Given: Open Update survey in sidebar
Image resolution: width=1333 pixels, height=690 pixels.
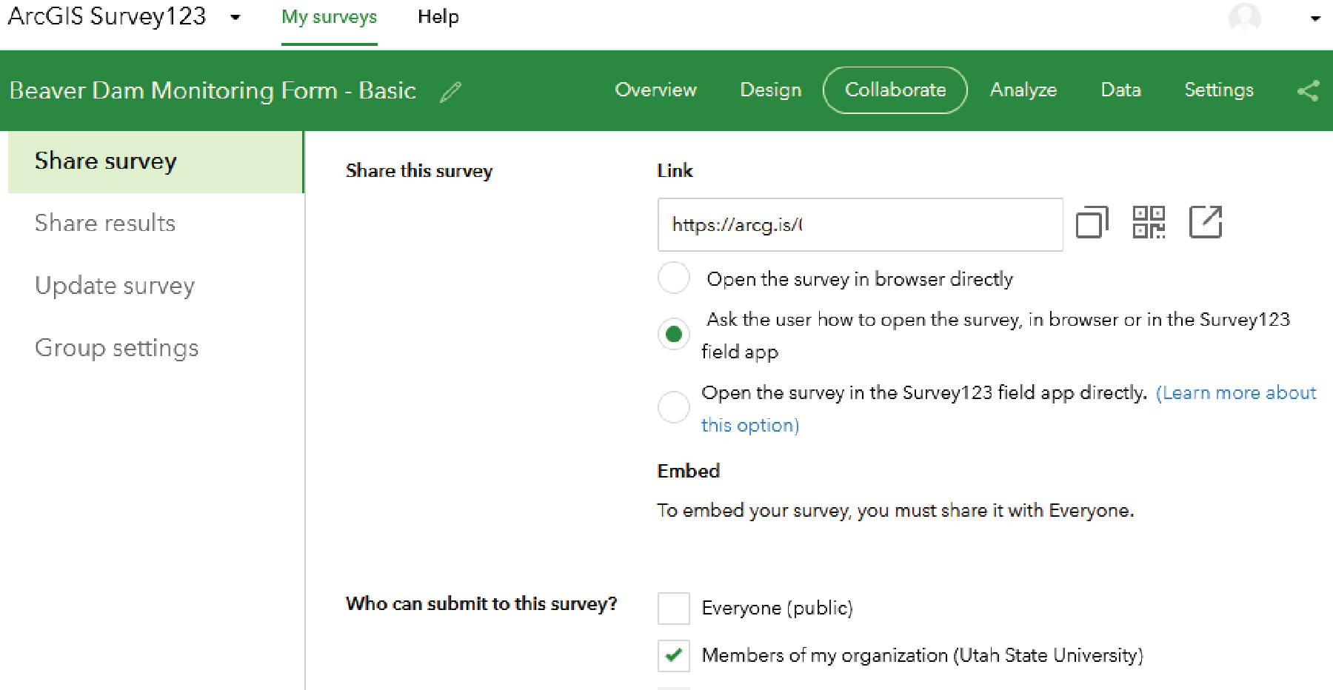Looking at the screenshot, I should click(x=115, y=286).
